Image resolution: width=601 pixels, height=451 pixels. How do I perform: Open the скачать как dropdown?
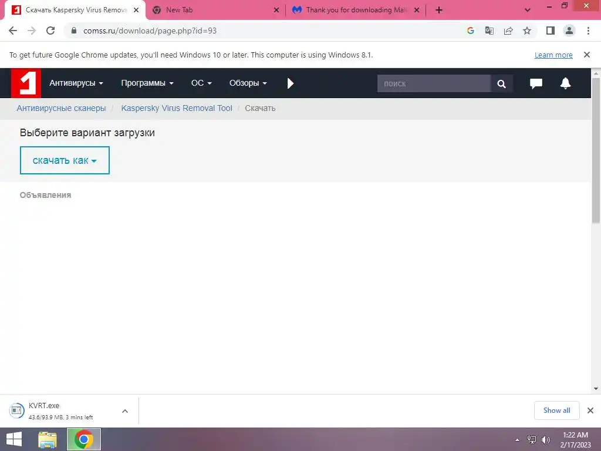(65, 160)
